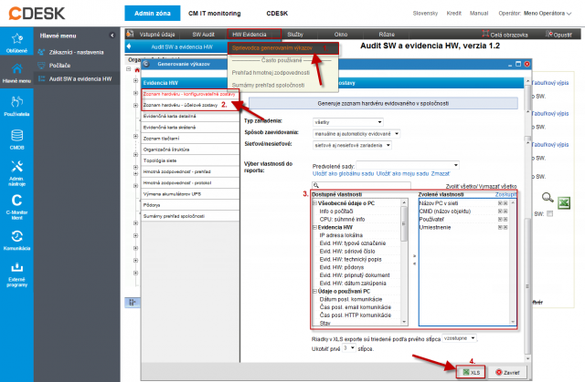Collapse root node of organization tree

click(x=129, y=69)
